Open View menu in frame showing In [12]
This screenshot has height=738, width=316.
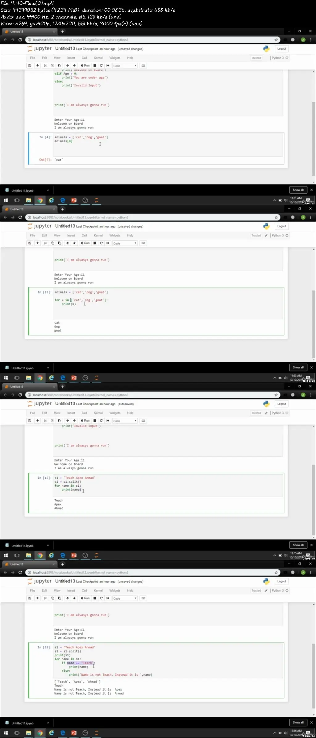tap(57, 235)
